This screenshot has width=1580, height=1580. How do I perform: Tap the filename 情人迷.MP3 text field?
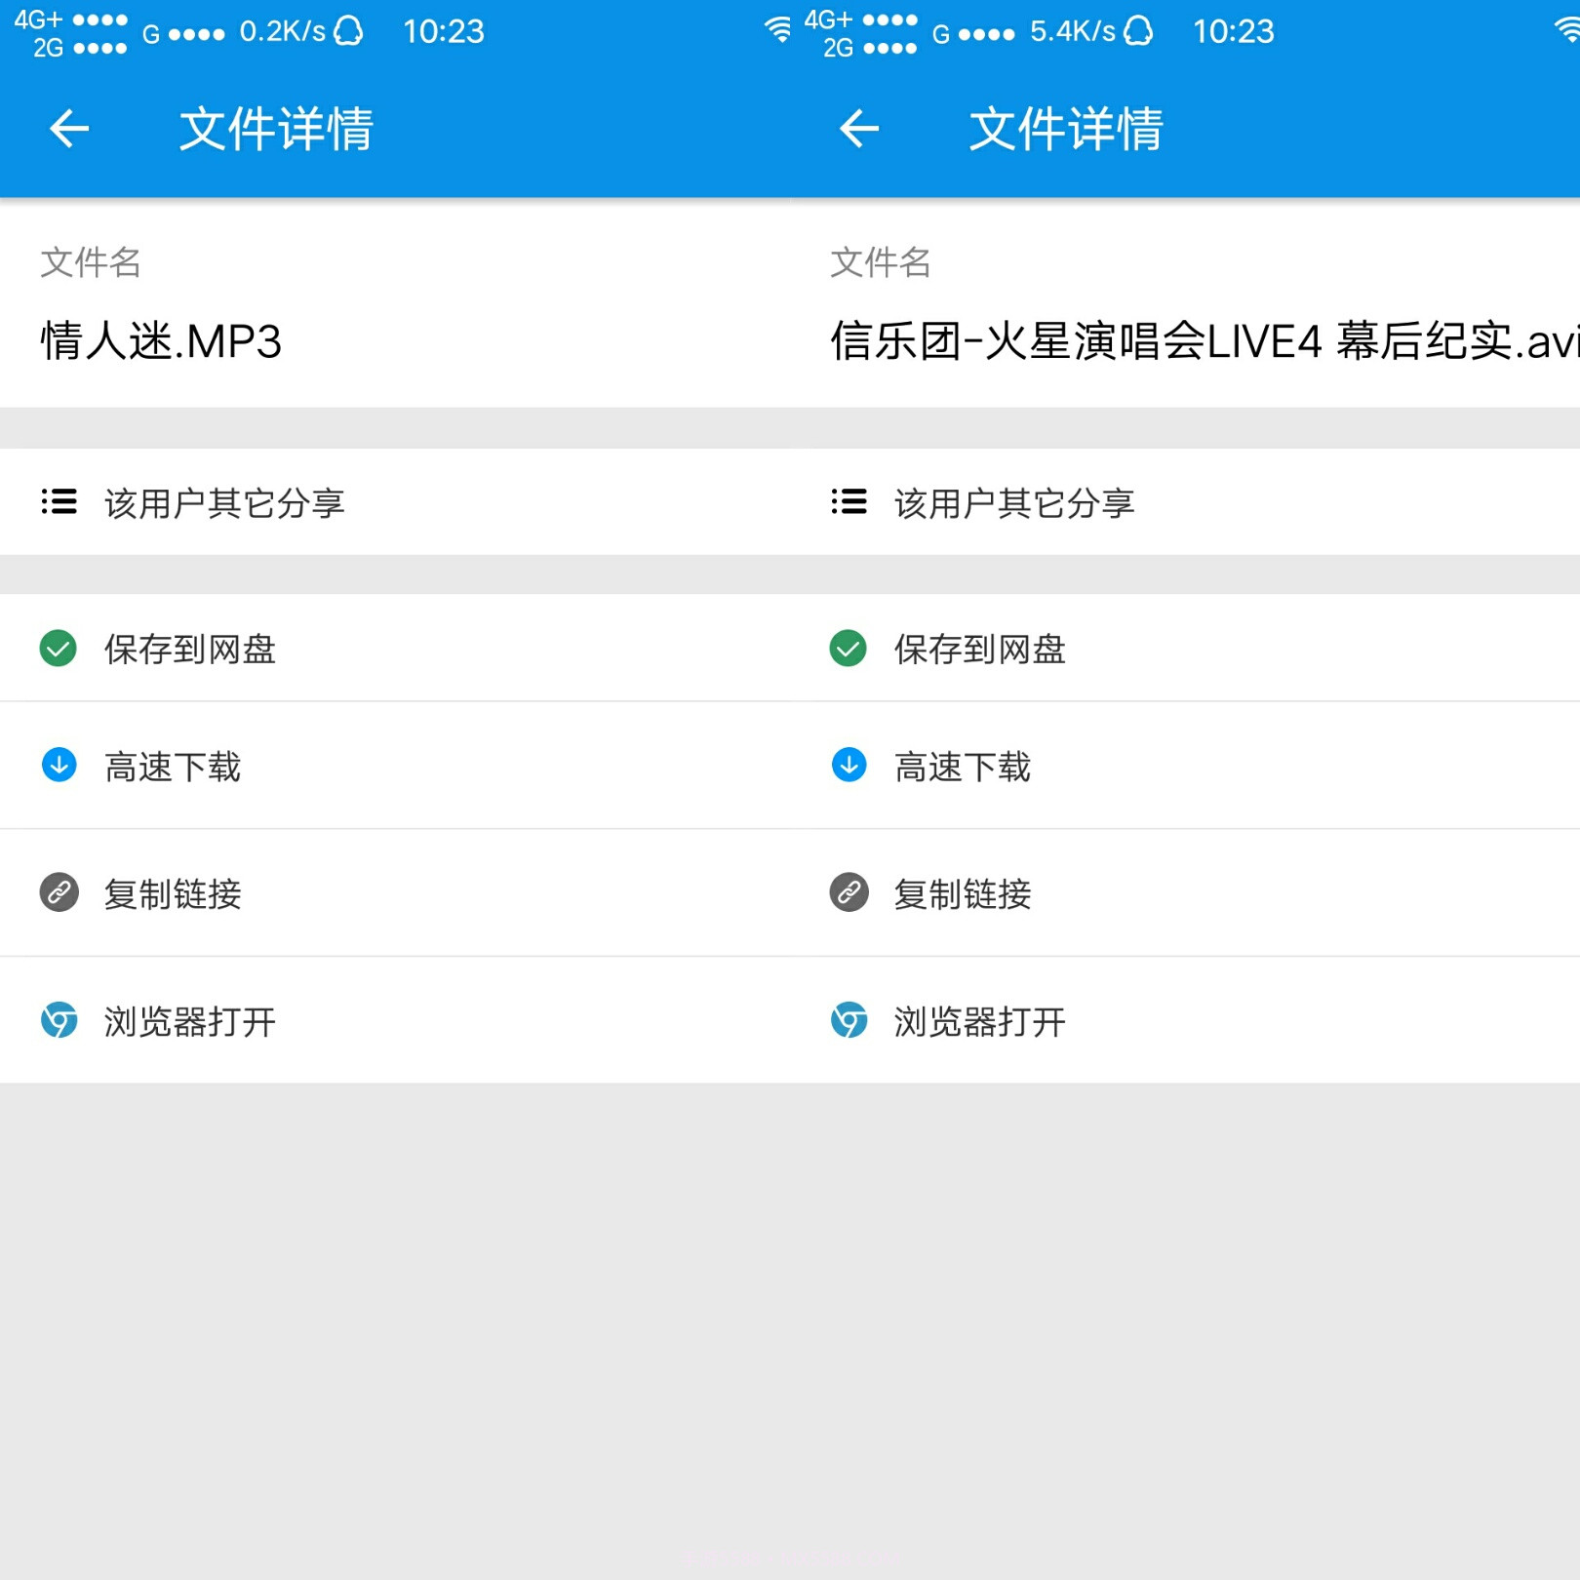(x=159, y=341)
